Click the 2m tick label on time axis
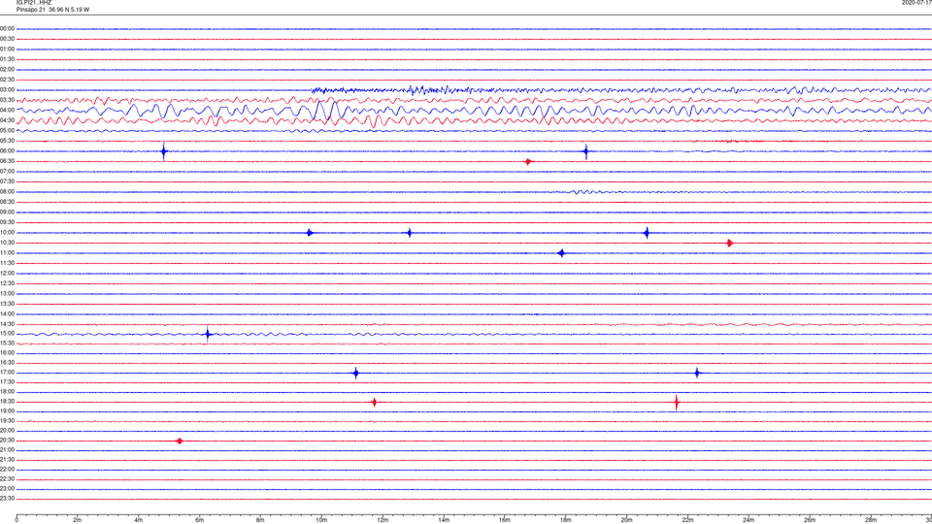The width and height of the screenshot is (932, 524). pyautogui.click(x=78, y=520)
